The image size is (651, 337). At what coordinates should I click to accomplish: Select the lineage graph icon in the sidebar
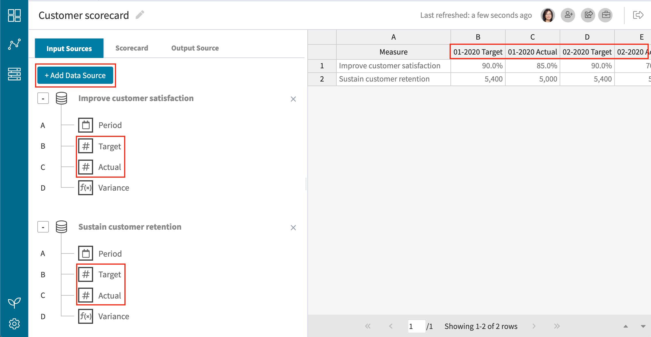(x=14, y=44)
